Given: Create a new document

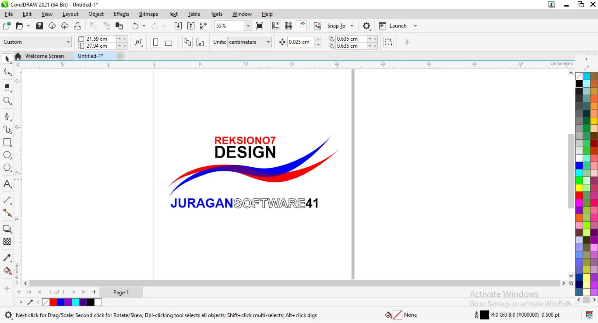Looking at the screenshot, I should 7,26.
